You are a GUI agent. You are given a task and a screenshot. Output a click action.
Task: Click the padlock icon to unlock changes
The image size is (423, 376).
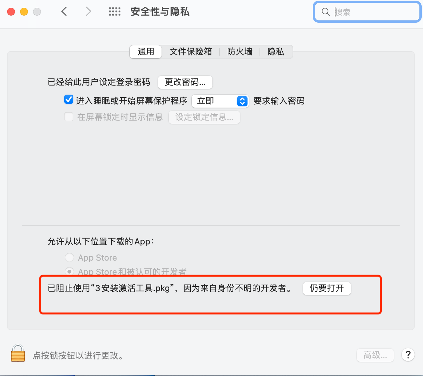pos(18,353)
